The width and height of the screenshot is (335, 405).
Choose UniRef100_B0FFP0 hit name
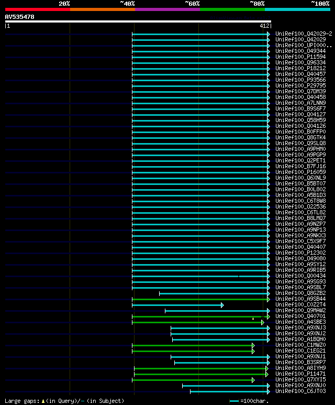point(300,132)
